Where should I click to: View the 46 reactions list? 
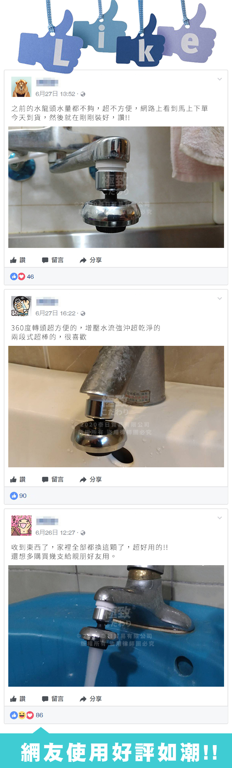[x=22, y=276]
